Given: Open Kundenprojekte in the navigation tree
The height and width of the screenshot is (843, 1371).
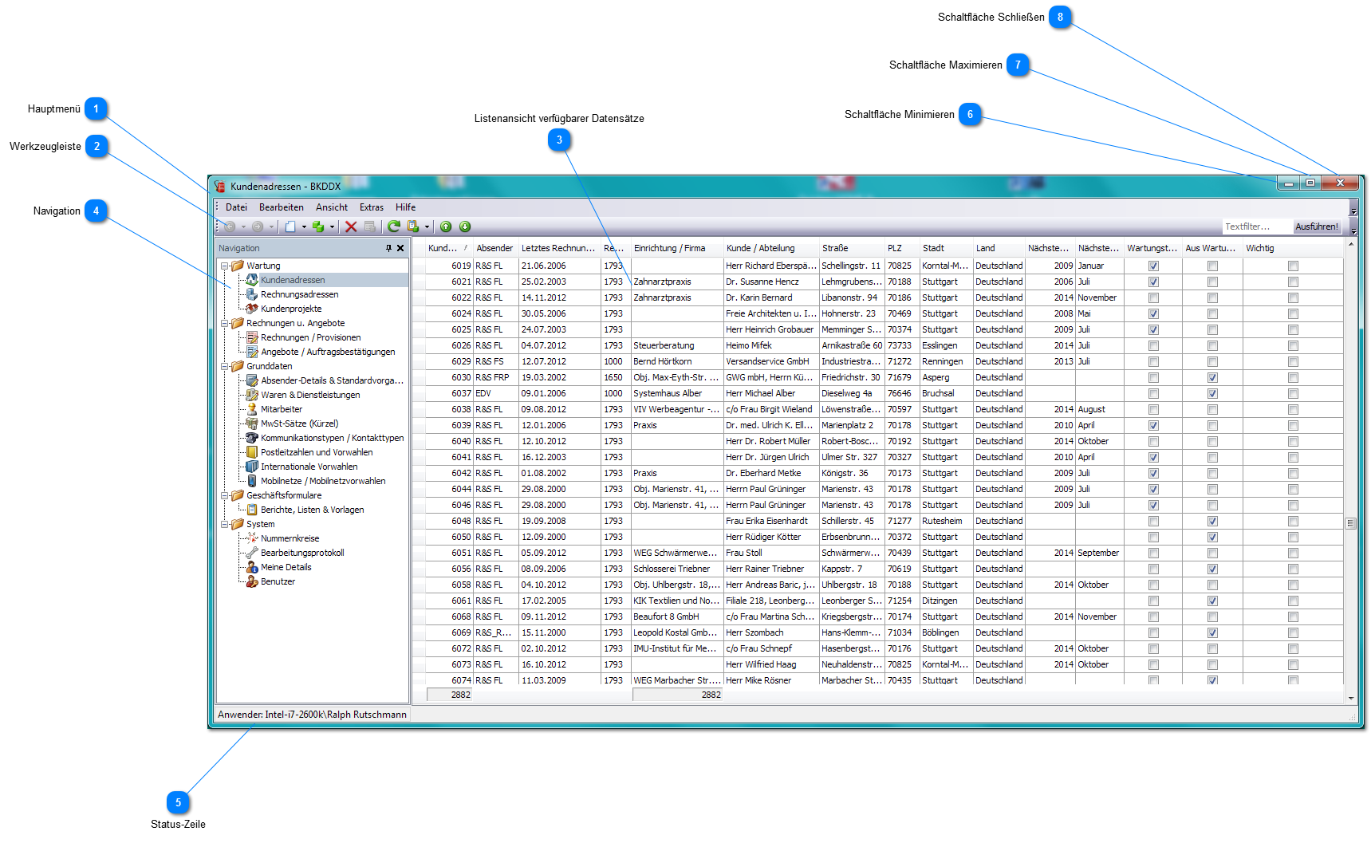Looking at the screenshot, I should click(291, 309).
